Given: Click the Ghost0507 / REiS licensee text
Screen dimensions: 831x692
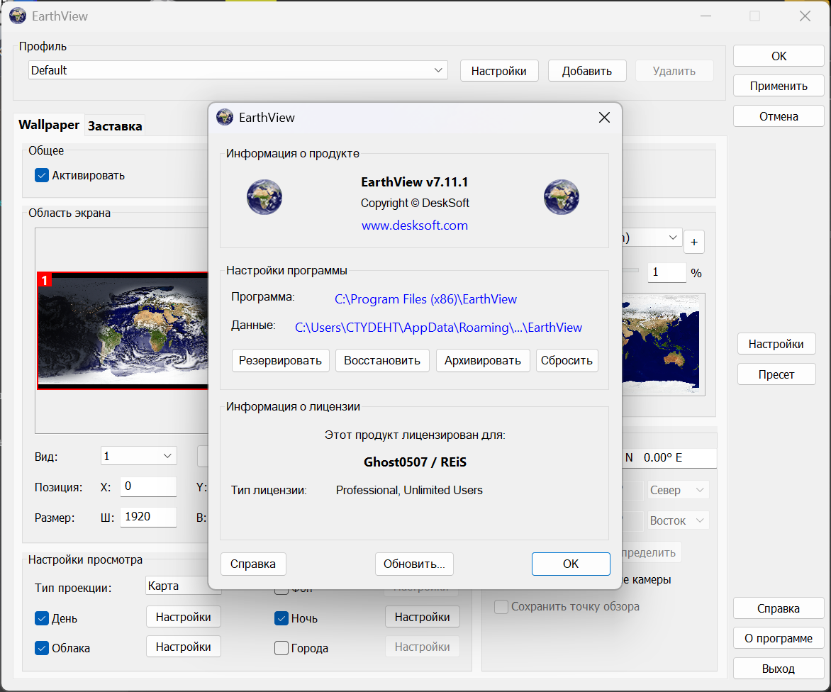Looking at the screenshot, I should click(x=415, y=462).
